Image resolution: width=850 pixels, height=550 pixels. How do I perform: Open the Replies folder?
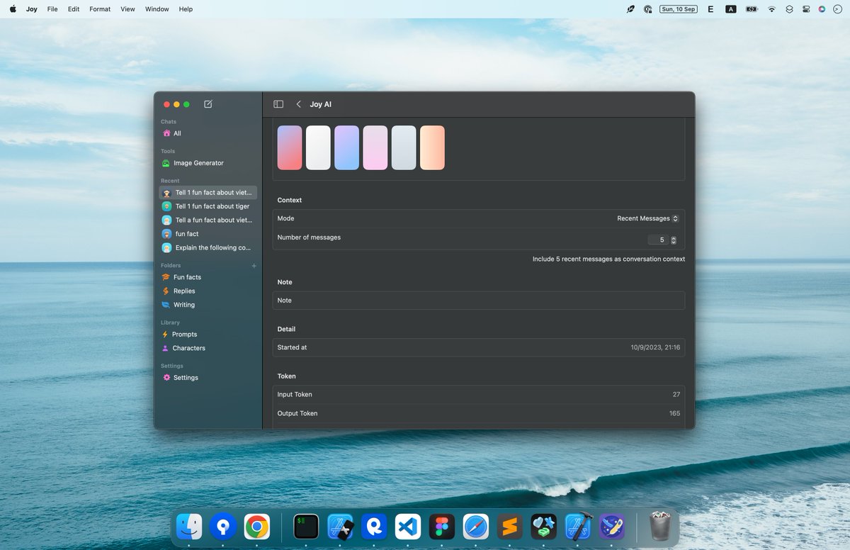pos(208,291)
